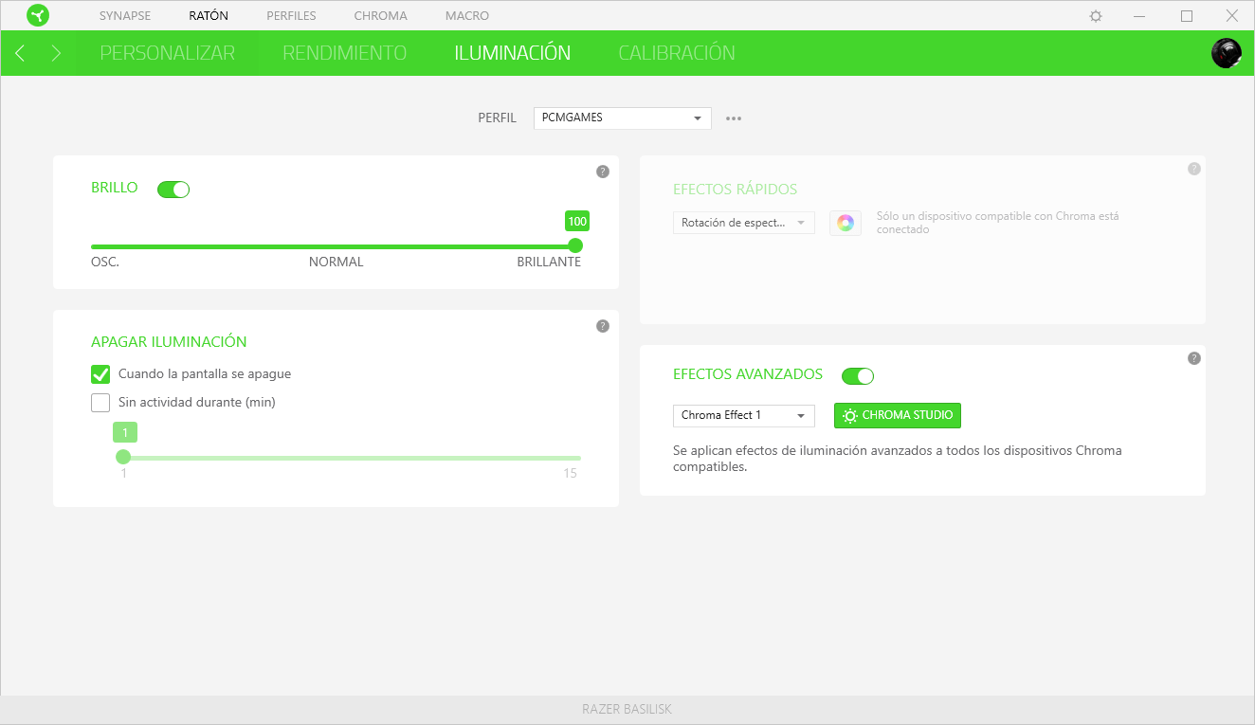1255x725 pixels.
Task: Open the PCMGAMES profile dropdown
Action: click(623, 118)
